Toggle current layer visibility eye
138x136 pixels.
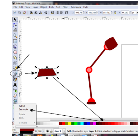(x=47, y=131)
